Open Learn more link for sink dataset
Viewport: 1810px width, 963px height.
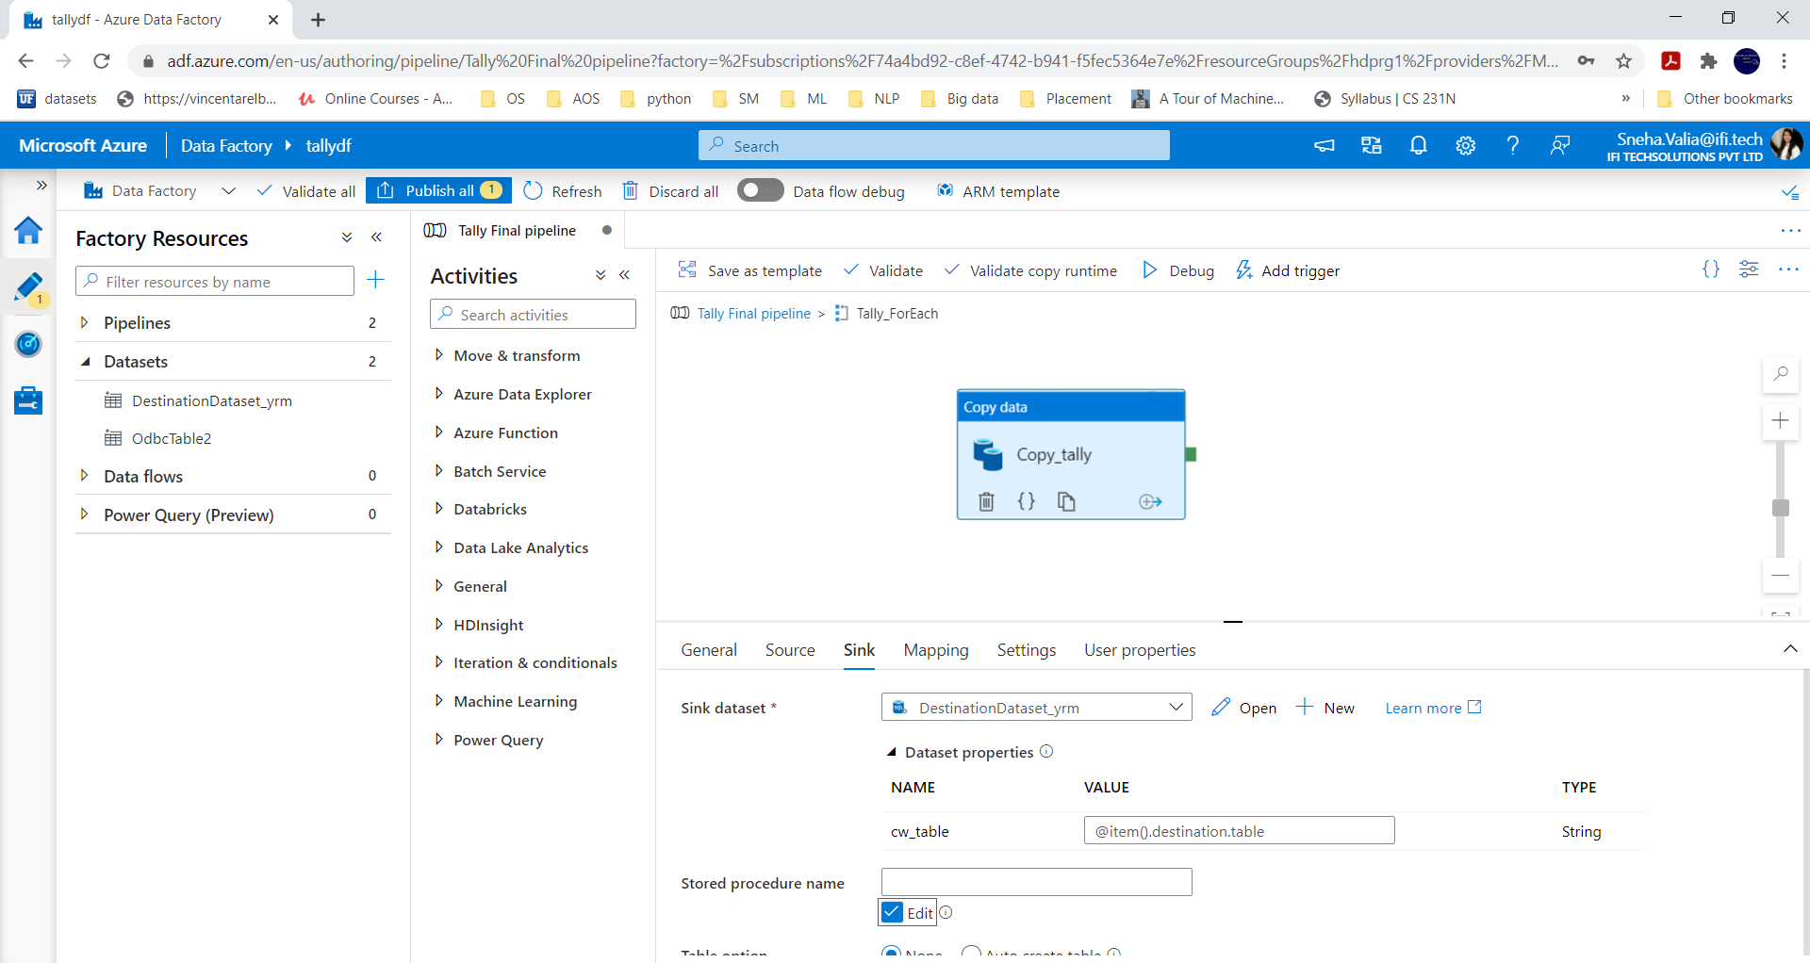click(x=1433, y=708)
